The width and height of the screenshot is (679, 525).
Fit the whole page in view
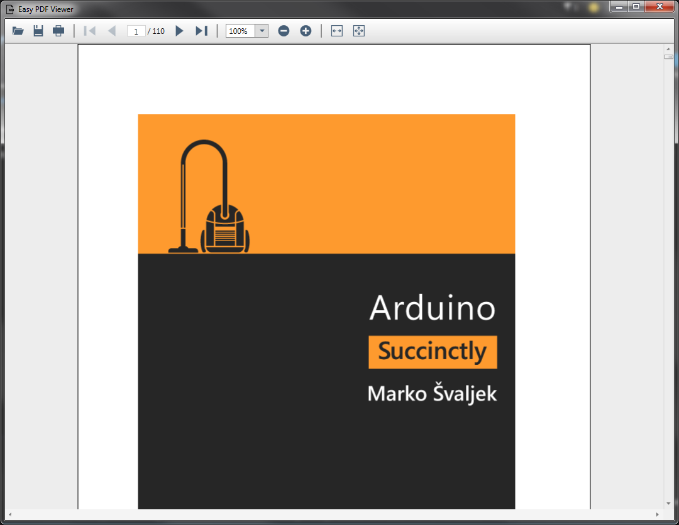point(359,31)
